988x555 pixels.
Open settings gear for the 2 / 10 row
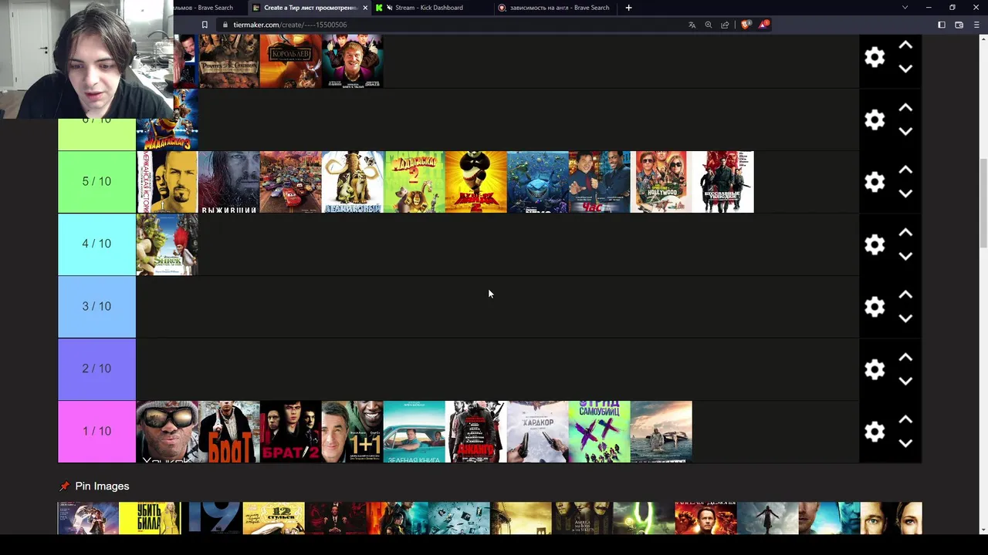875,369
